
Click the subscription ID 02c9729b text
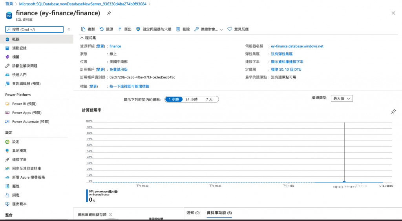click(142, 77)
